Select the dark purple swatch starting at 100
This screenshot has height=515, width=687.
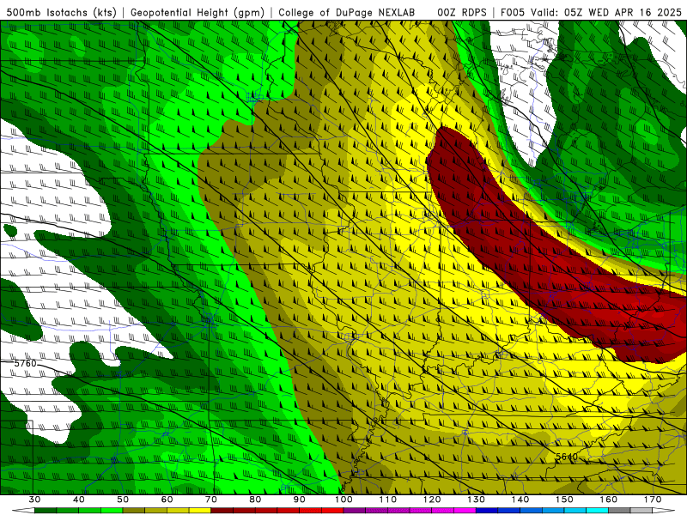click(355, 511)
